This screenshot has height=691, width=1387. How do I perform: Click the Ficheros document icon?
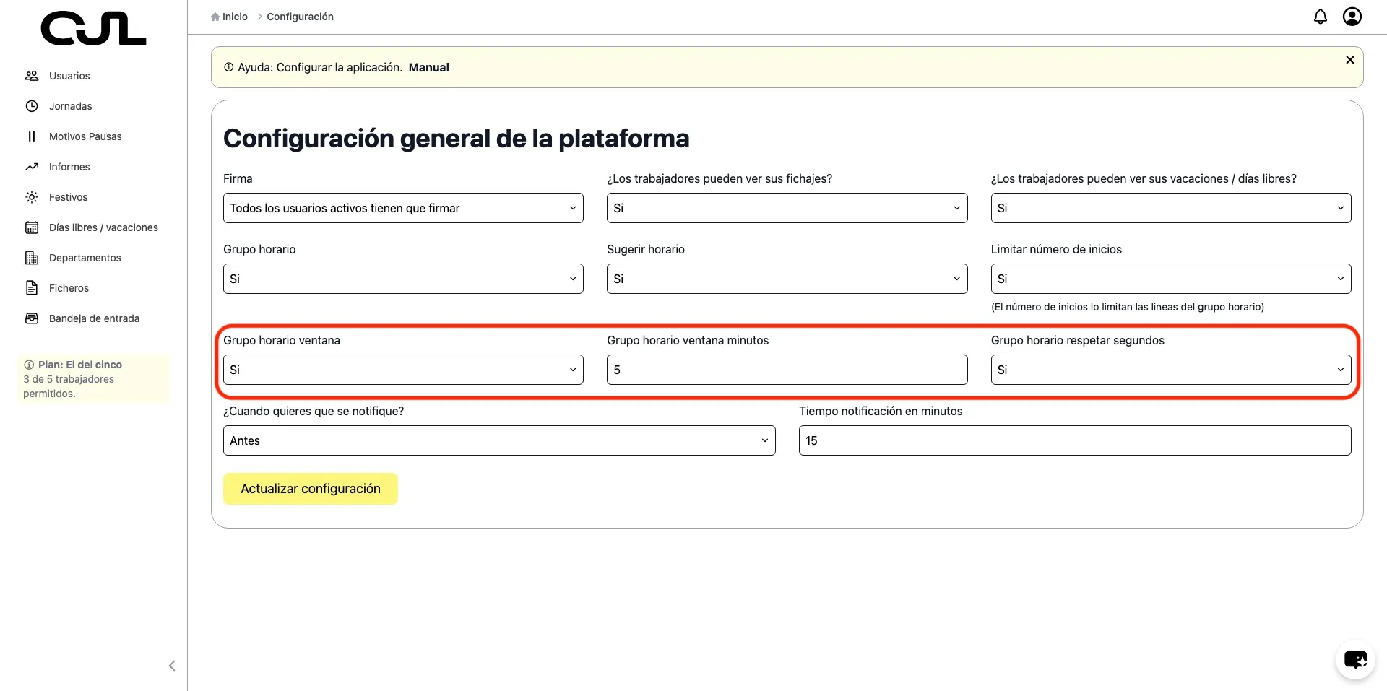click(32, 288)
